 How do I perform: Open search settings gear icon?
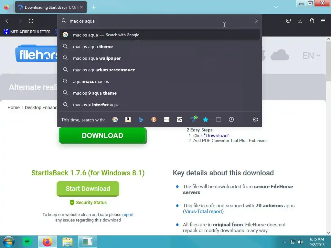click(x=255, y=119)
